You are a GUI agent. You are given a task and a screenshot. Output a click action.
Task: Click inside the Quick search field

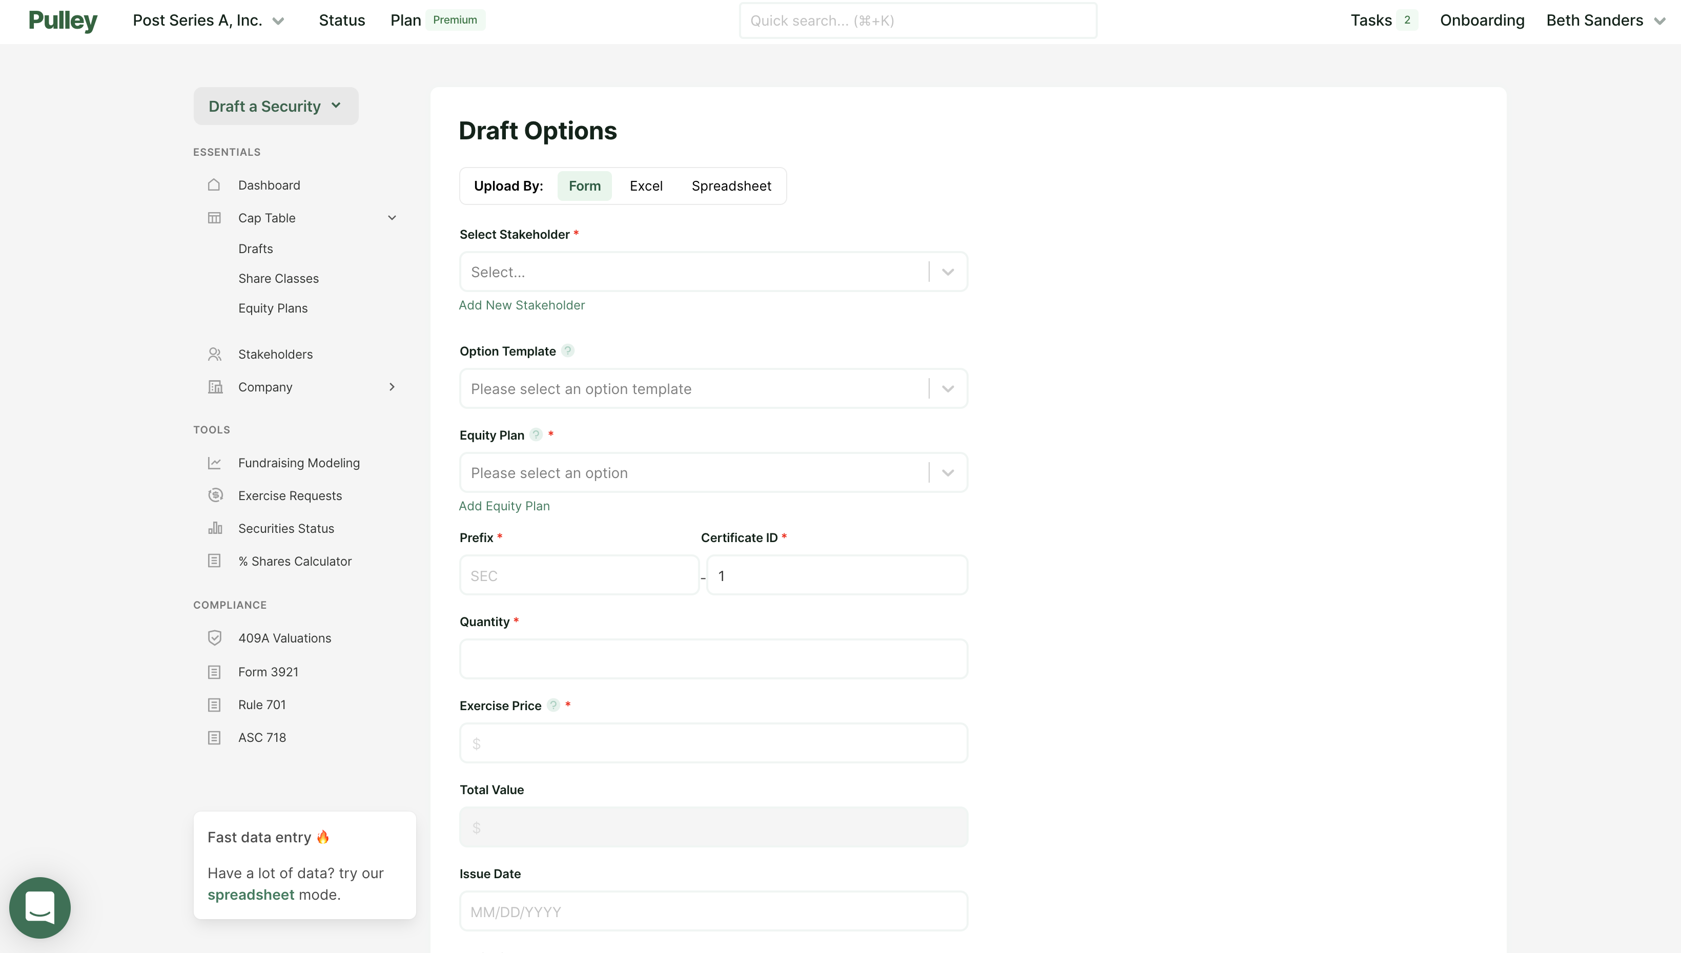pos(916,20)
